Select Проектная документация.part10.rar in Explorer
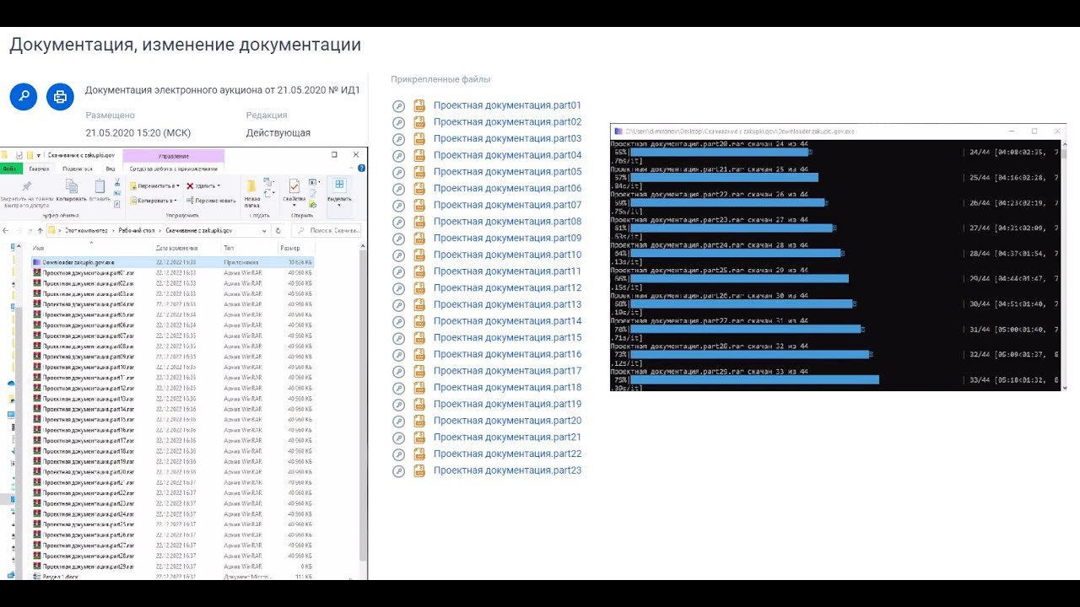 coord(172,368)
